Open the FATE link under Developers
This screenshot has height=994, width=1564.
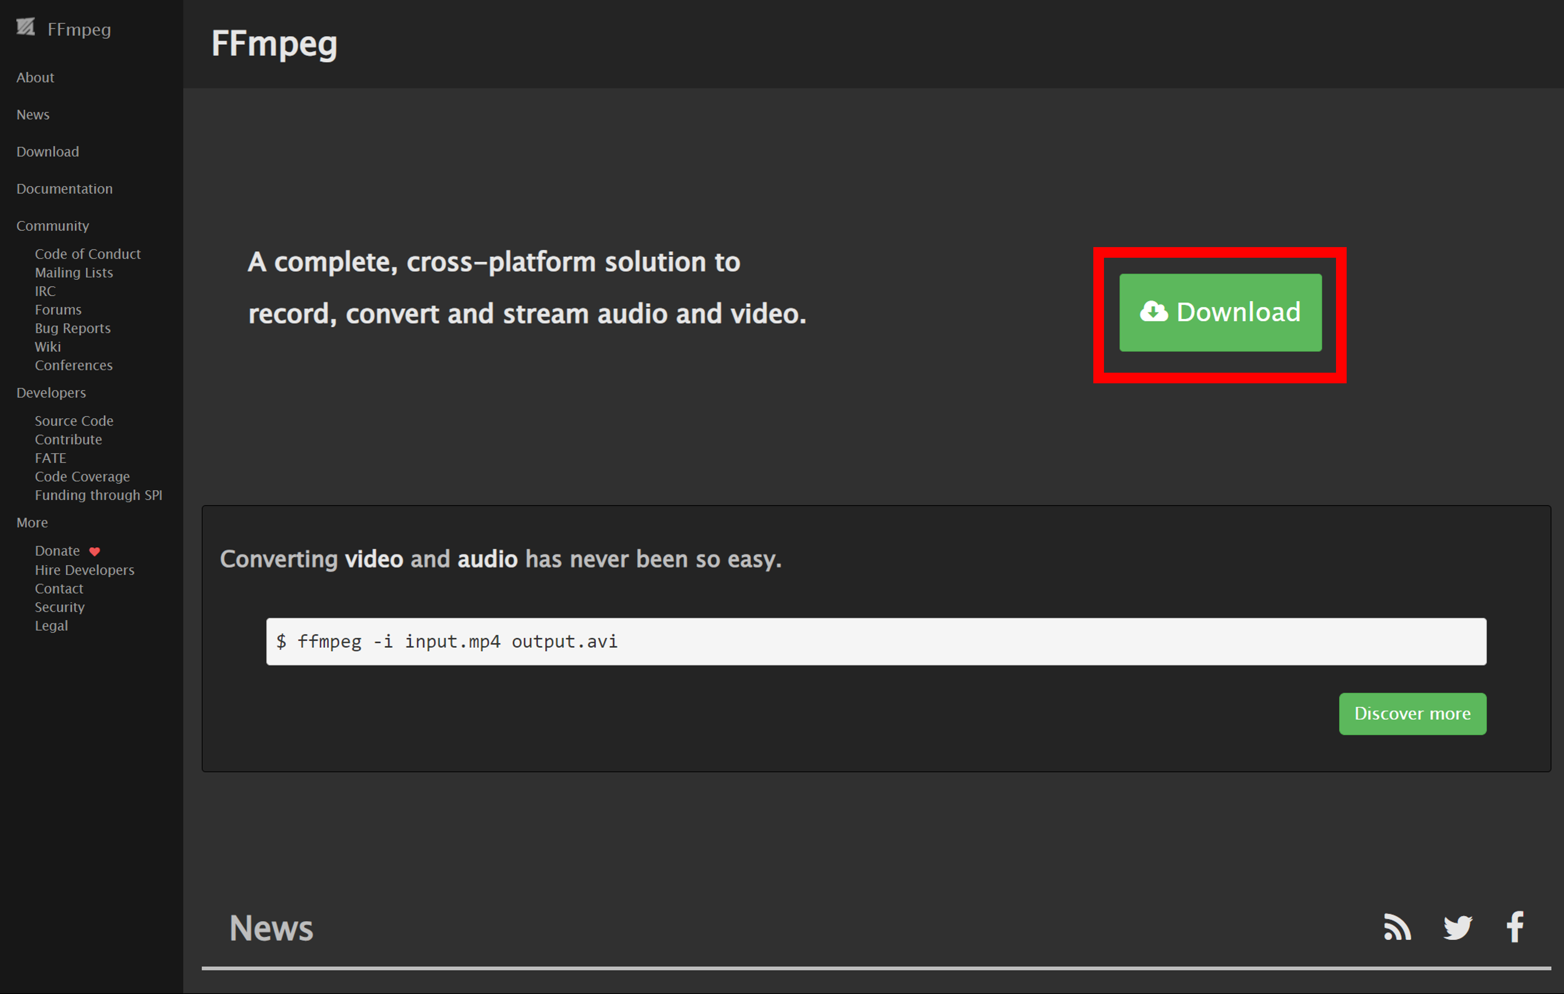51,458
